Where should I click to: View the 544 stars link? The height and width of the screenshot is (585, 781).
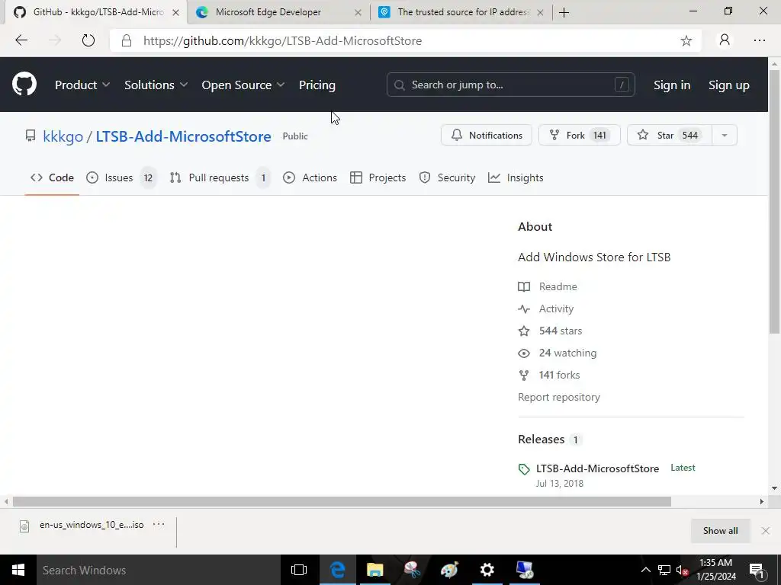[x=561, y=331]
